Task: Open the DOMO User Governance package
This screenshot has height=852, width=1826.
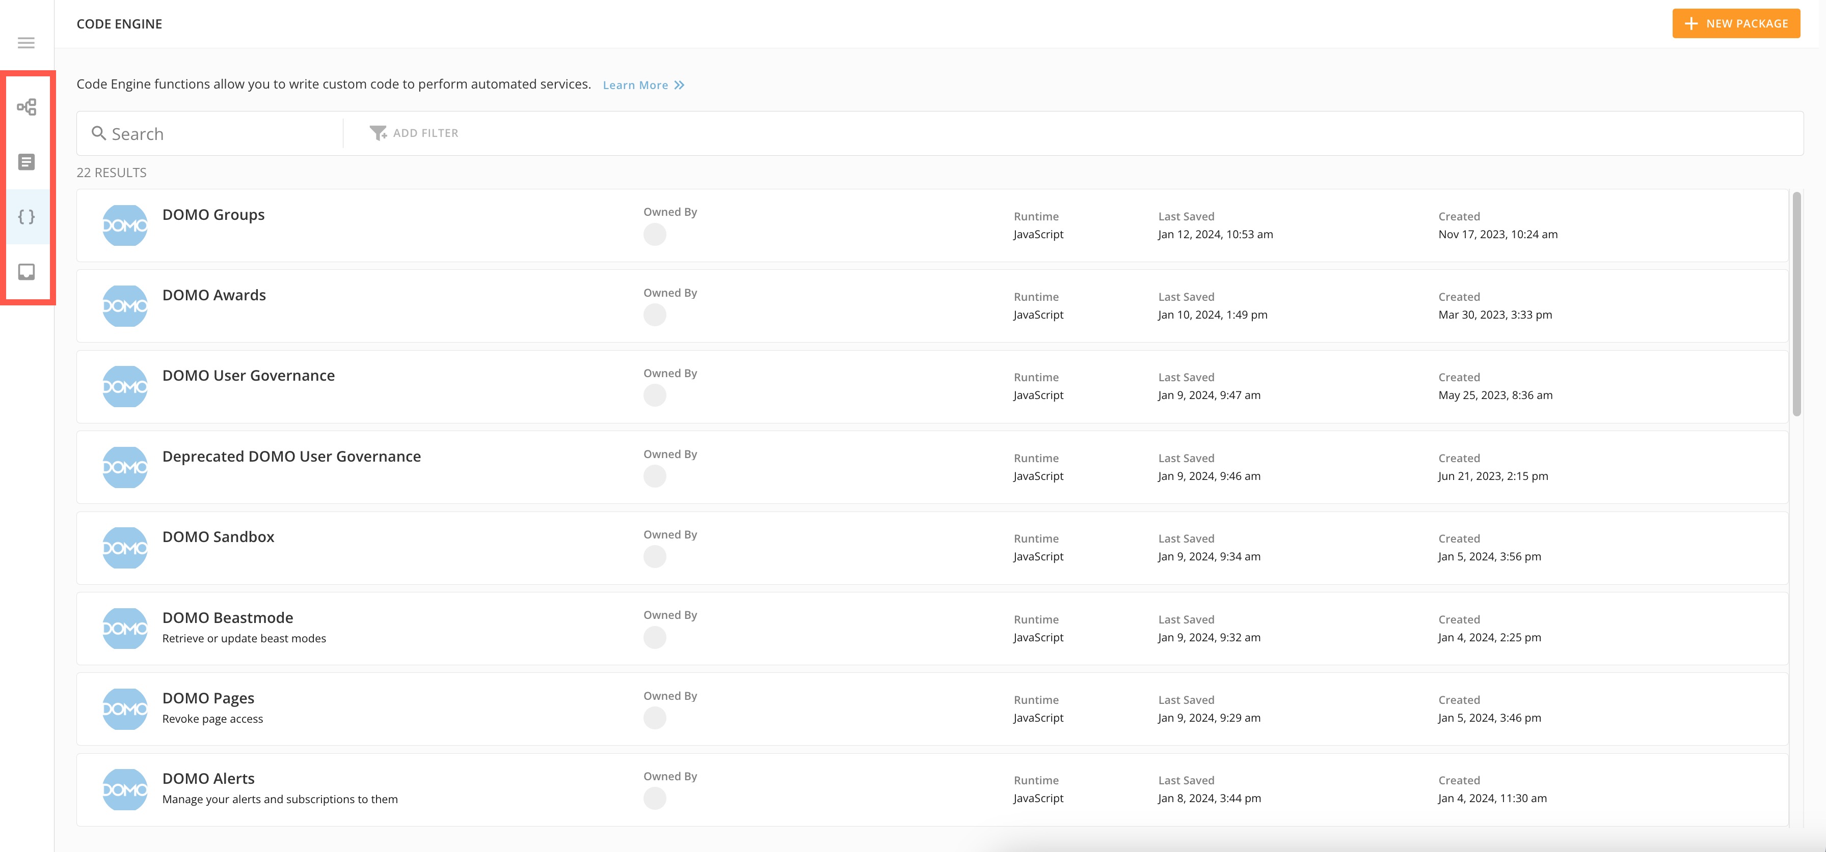Action: click(248, 376)
